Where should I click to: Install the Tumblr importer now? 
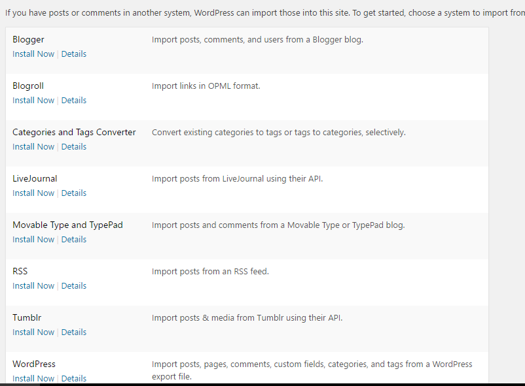pos(33,332)
